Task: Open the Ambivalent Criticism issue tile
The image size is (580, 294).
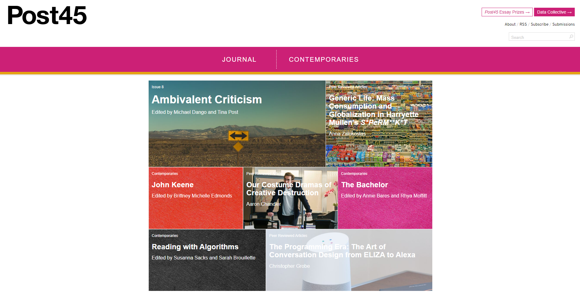Action: click(237, 124)
